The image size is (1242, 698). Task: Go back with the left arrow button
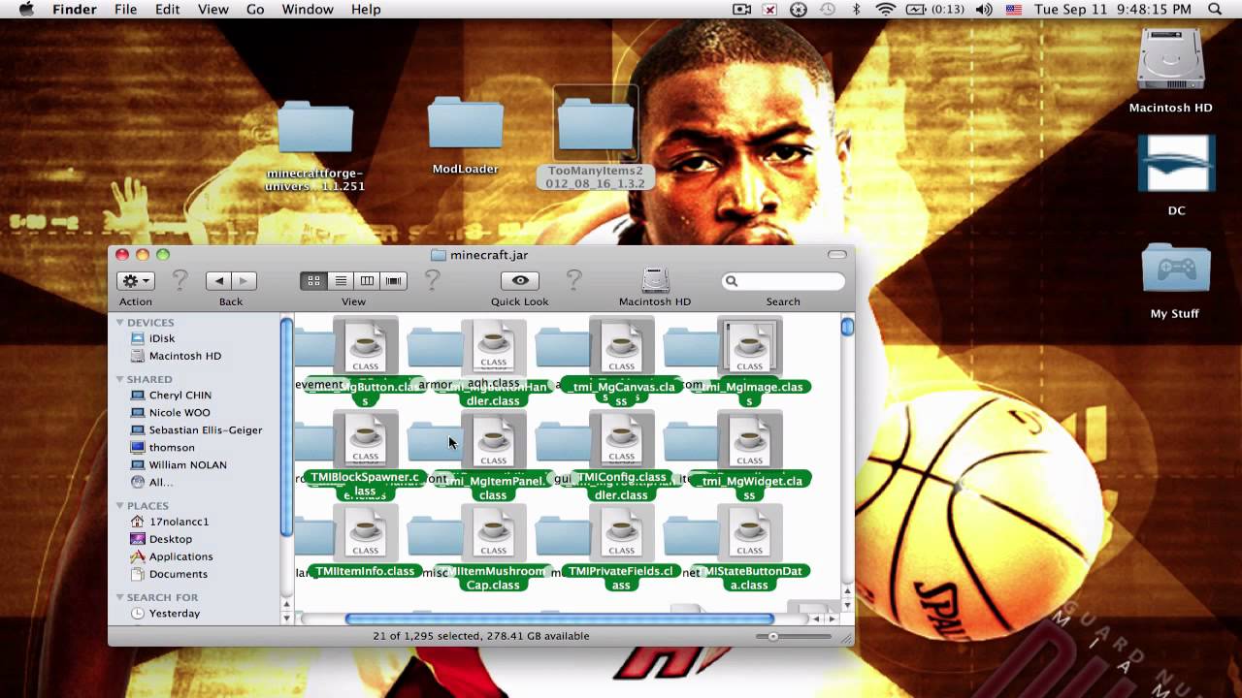click(x=218, y=280)
